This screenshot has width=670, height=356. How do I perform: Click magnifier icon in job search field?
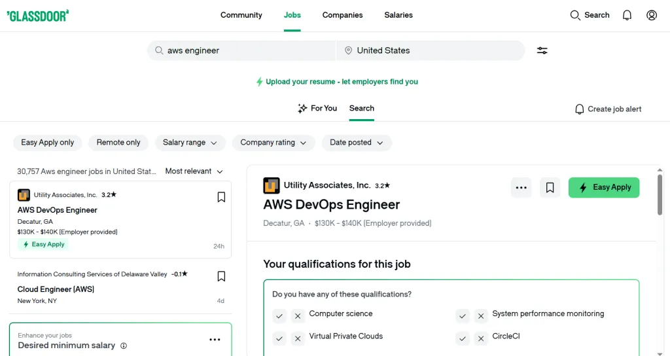[159, 50]
